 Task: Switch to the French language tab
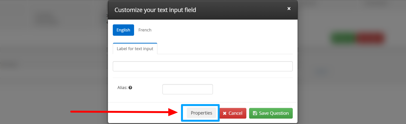point(145,30)
